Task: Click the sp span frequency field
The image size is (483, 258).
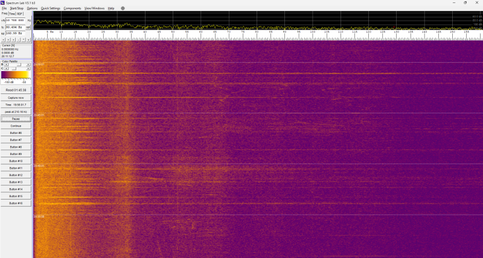Action: [16, 33]
